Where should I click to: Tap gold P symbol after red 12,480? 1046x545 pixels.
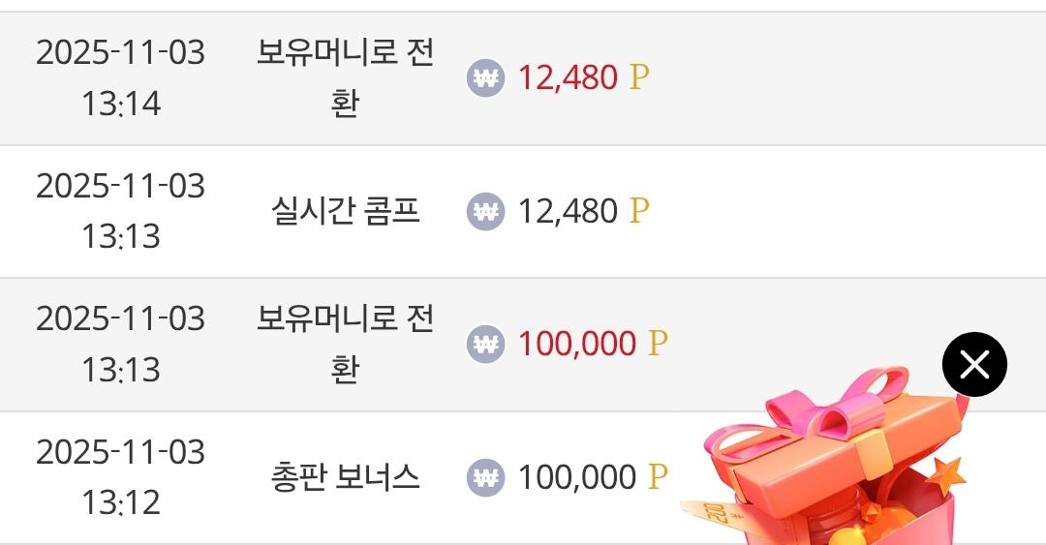(638, 78)
